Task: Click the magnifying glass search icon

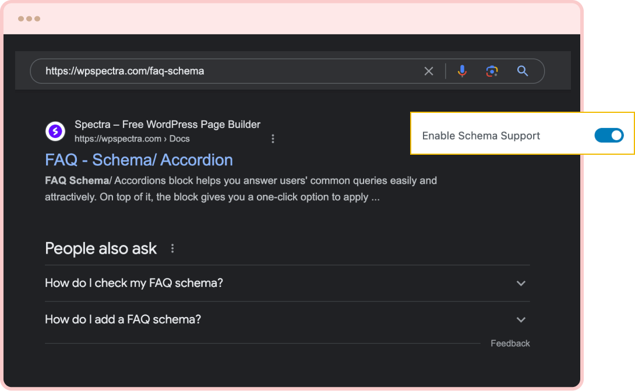Action: point(523,71)
